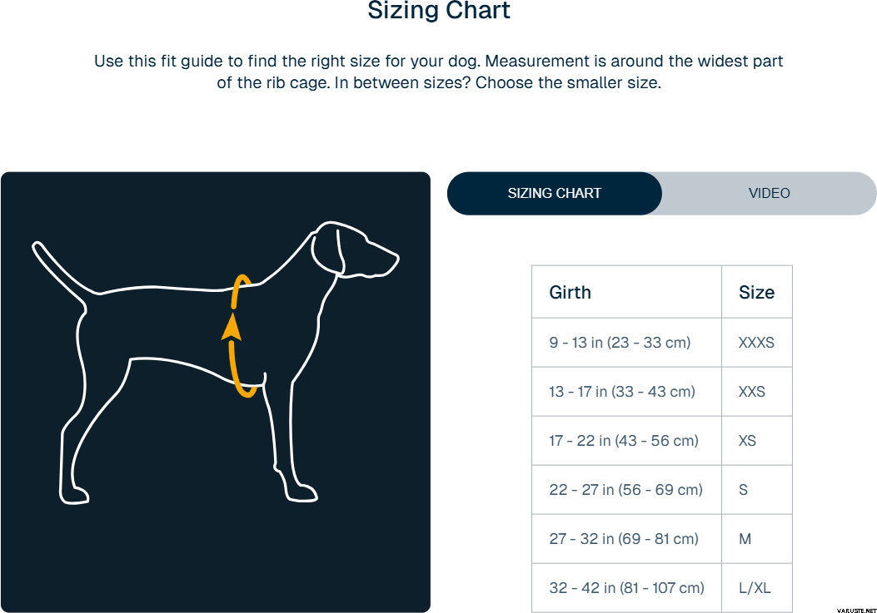The image size is (877, 613).
Task: Select the XXXS size cell
Action: pos(756,342)
